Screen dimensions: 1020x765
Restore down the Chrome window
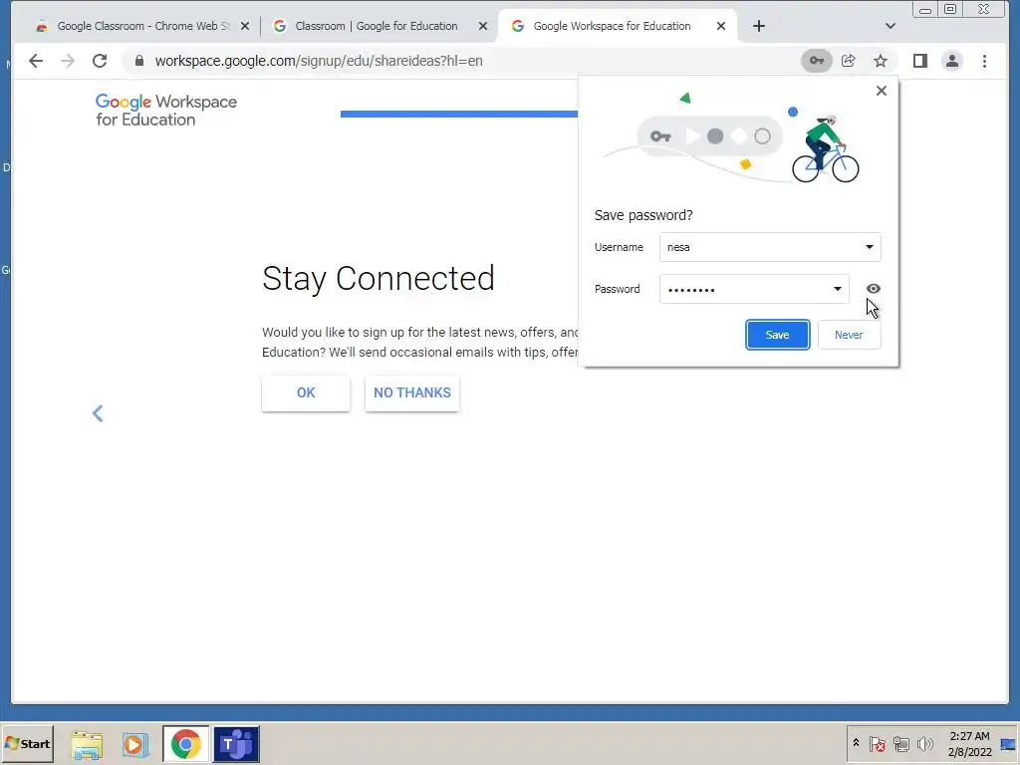pyautogui.click(x=950, y=10)
